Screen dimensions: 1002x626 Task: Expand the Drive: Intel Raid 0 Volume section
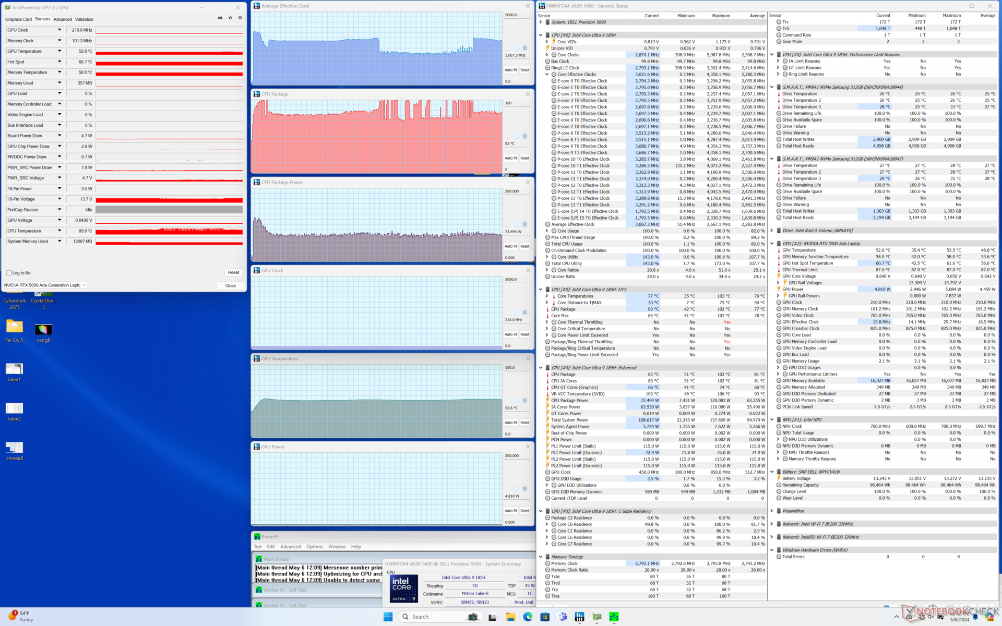[x=772, y=231]
